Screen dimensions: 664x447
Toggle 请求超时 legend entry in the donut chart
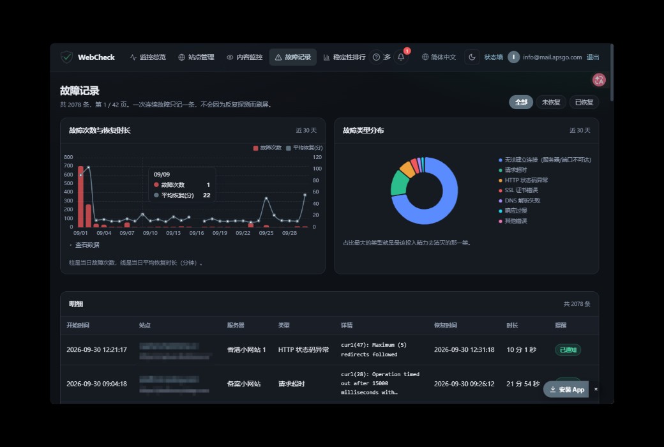(x=513, y=170)
